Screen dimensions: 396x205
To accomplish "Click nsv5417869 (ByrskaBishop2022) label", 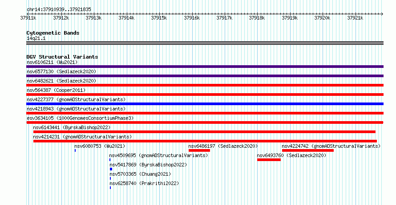I will [148, 165].
